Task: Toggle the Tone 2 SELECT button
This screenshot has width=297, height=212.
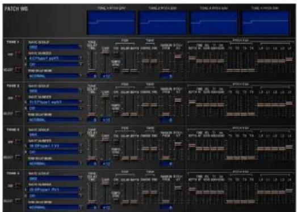Action: (18, 114)
